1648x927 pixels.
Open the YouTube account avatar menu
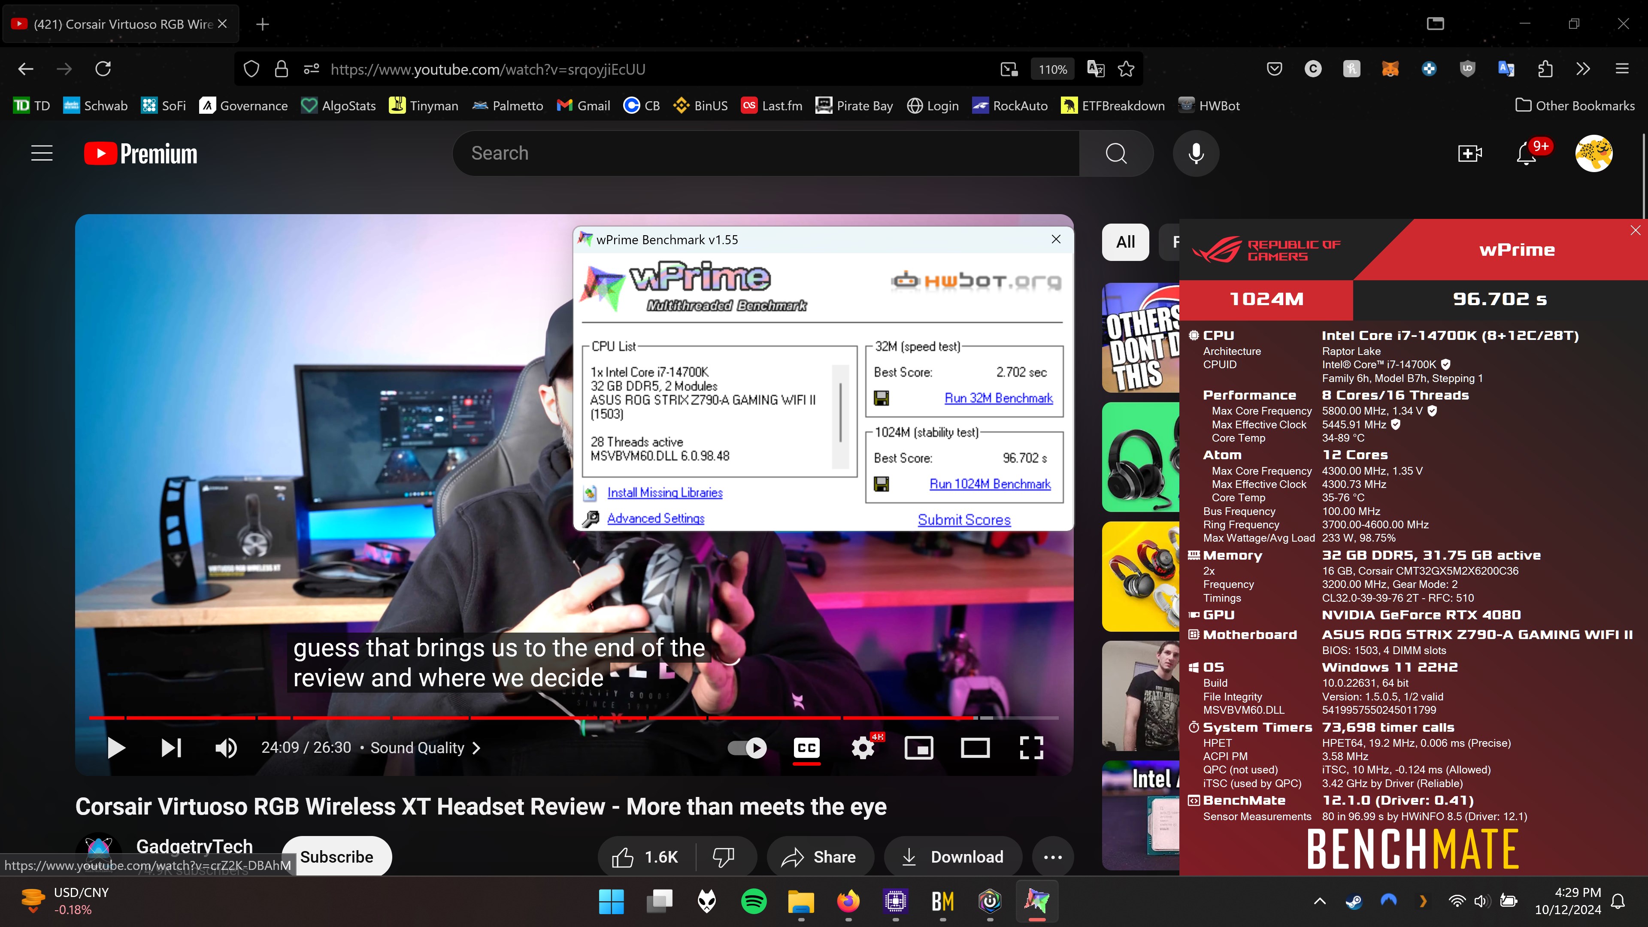pos(1593,153)
